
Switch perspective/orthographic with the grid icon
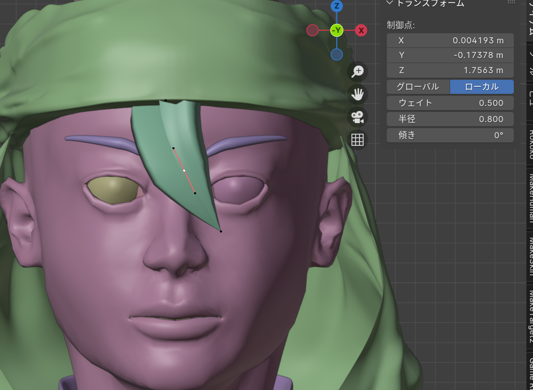(357, 140)
